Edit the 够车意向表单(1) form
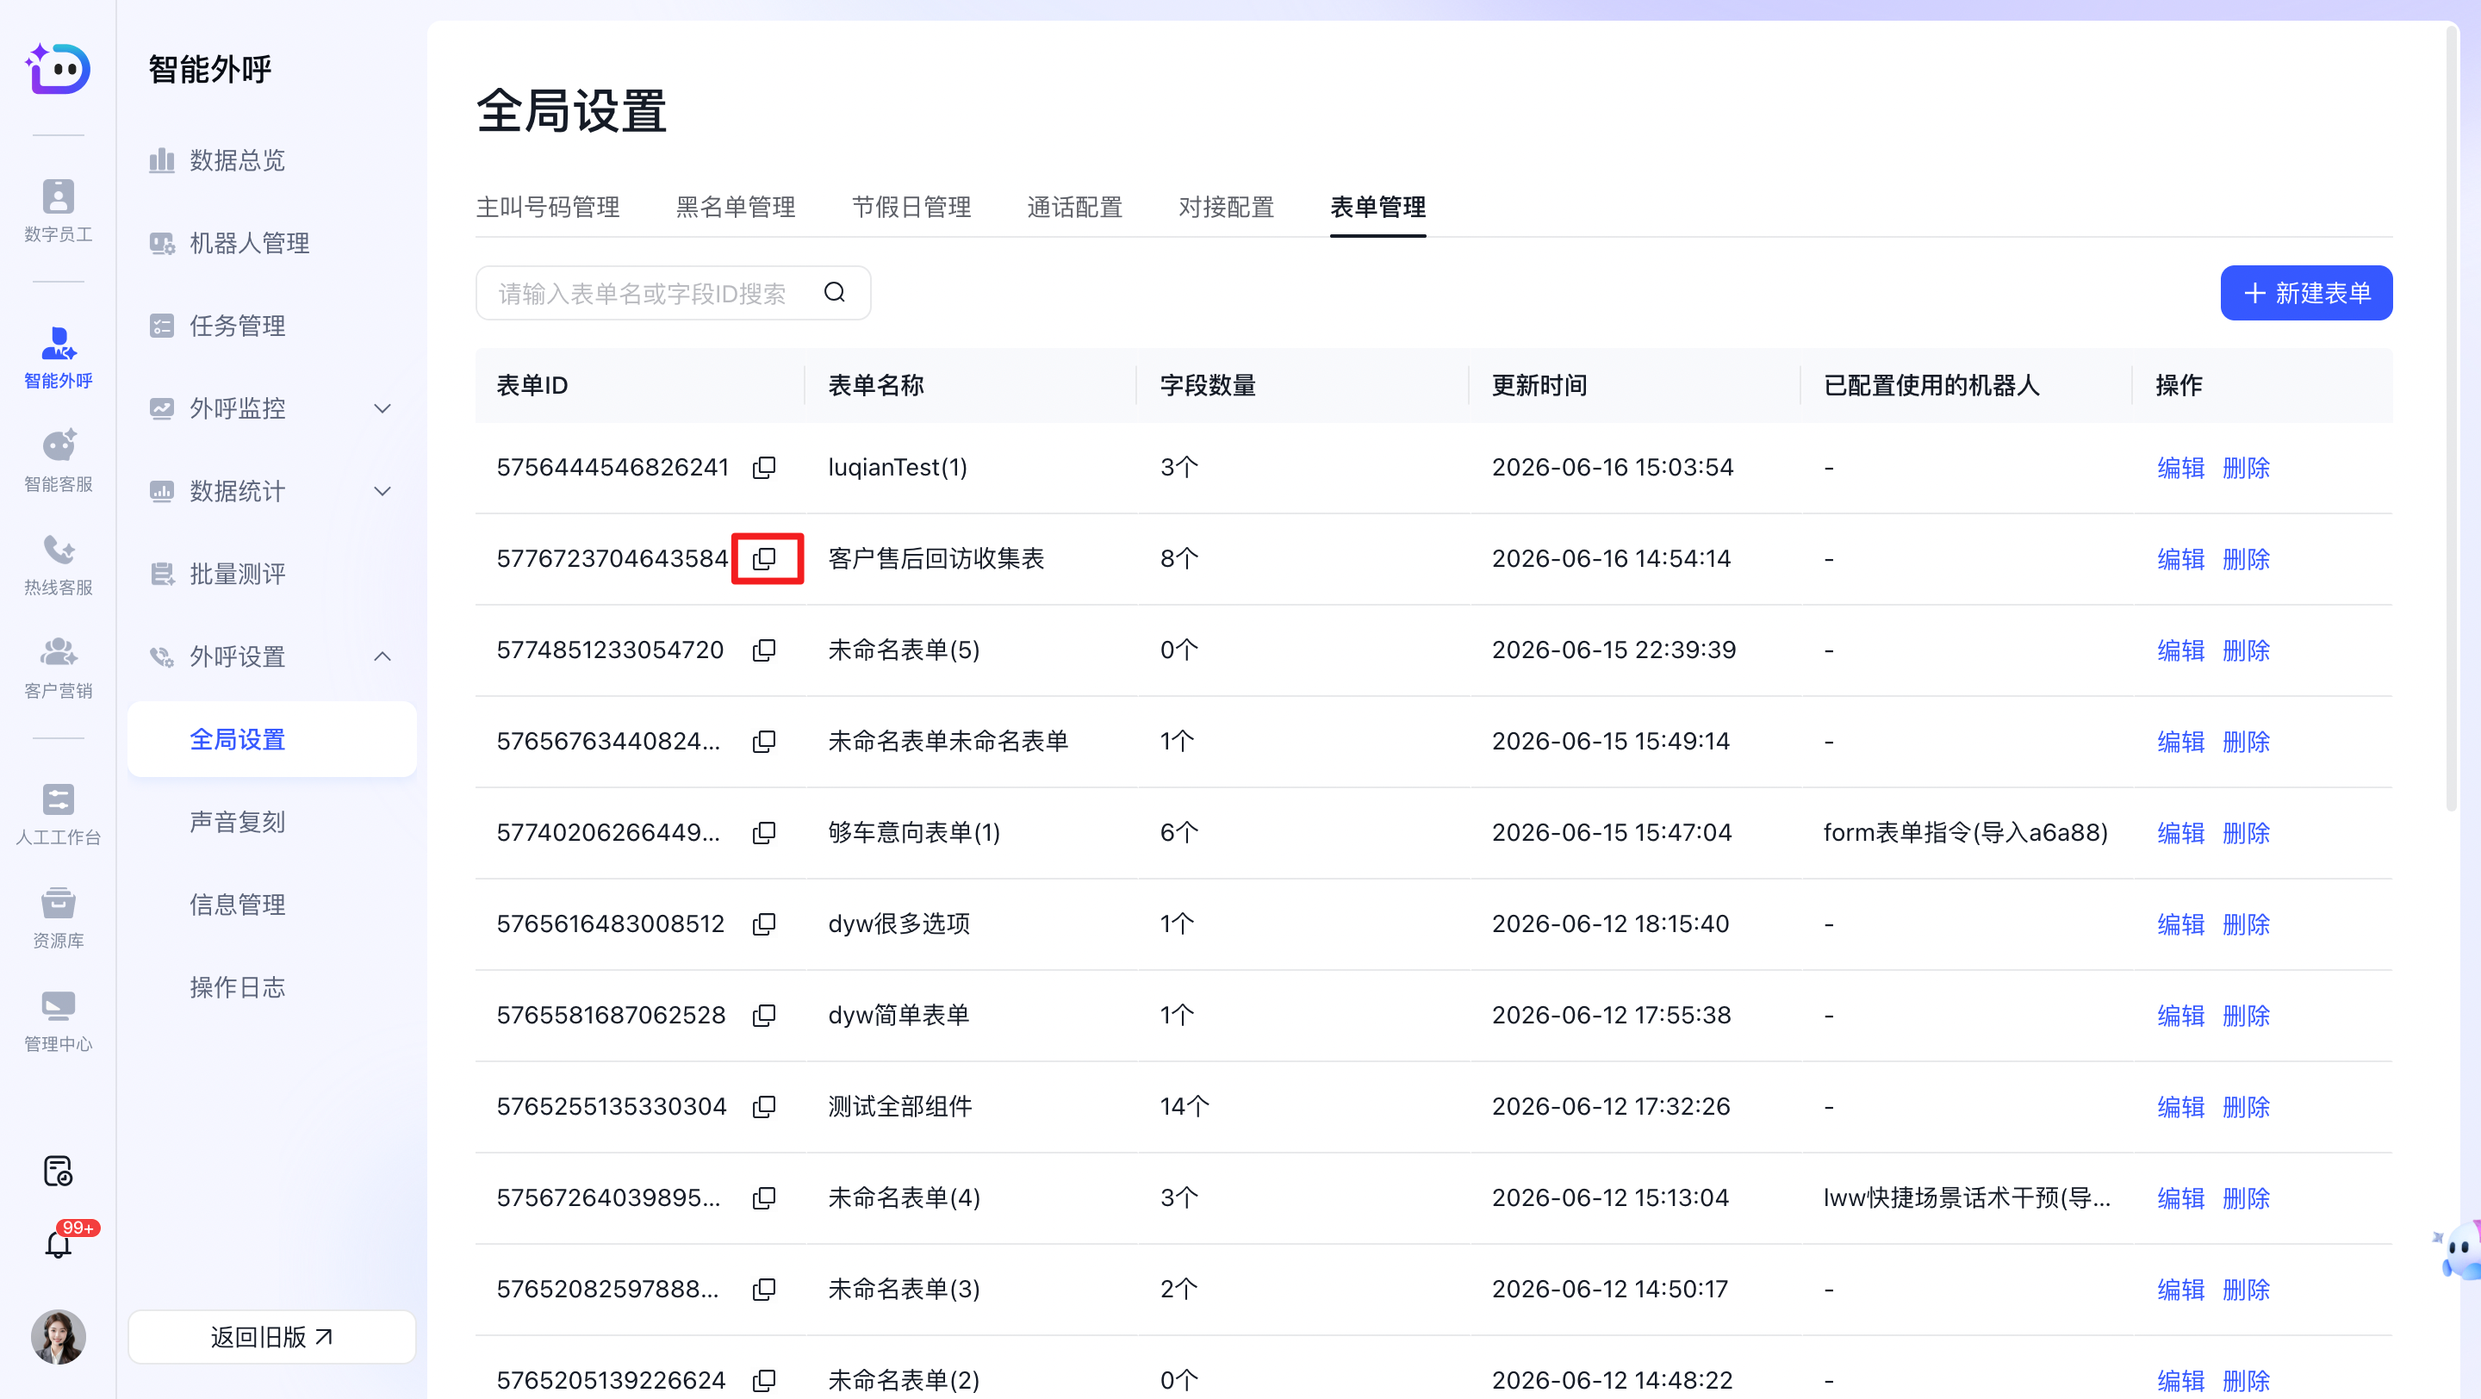 pyautogui.click(x=2180, y=833)
